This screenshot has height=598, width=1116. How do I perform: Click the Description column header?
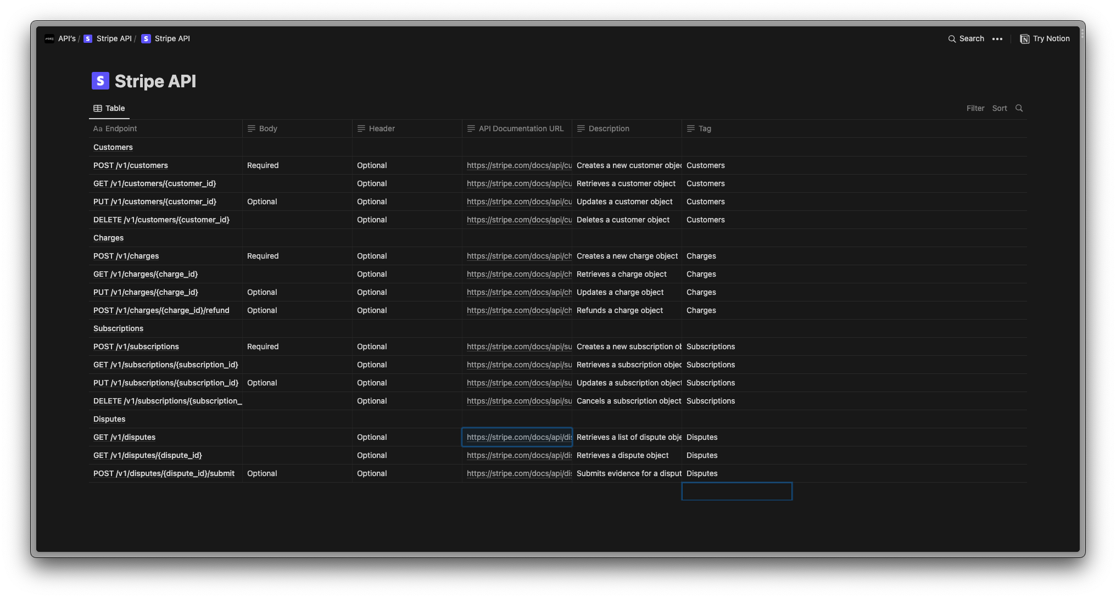627,128
